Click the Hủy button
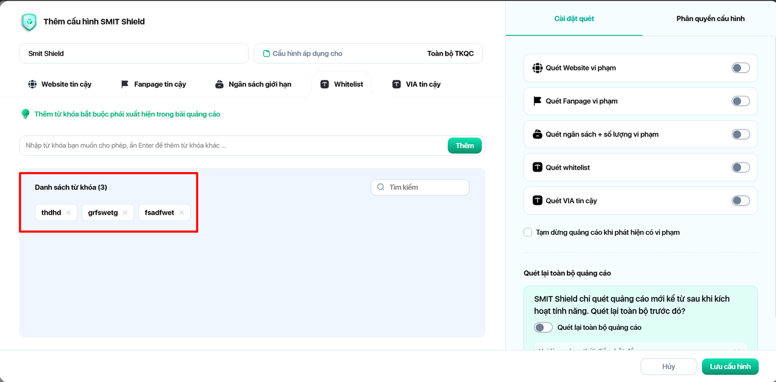 pyautogui.click(x=669, y=367)
